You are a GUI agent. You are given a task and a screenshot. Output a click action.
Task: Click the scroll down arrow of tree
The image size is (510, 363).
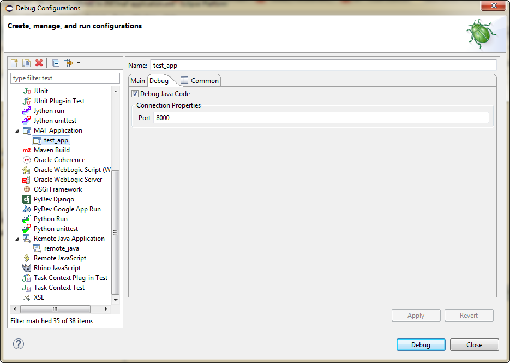coord(116,300)
